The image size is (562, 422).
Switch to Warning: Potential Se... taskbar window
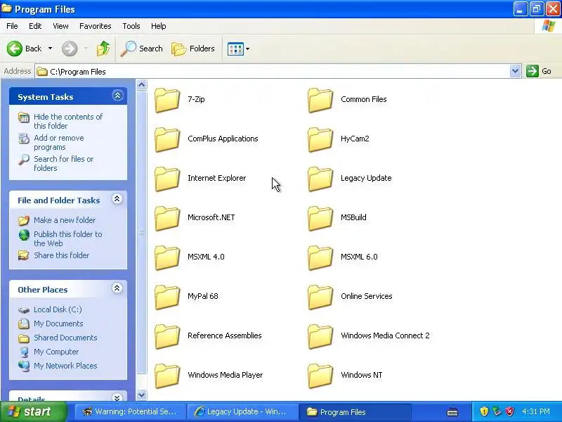pos(131,411)
